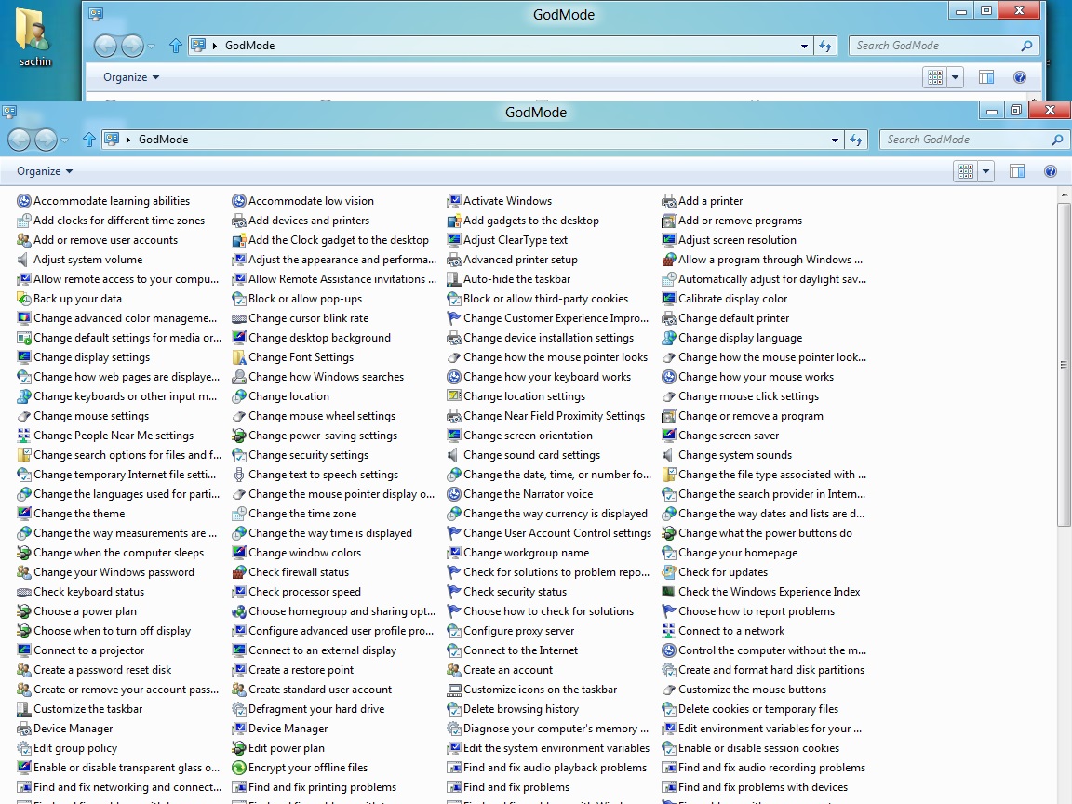Open recent locations dropdown beside forward button
This screenshot has height=804, width=1072.
tap(65, 141)
